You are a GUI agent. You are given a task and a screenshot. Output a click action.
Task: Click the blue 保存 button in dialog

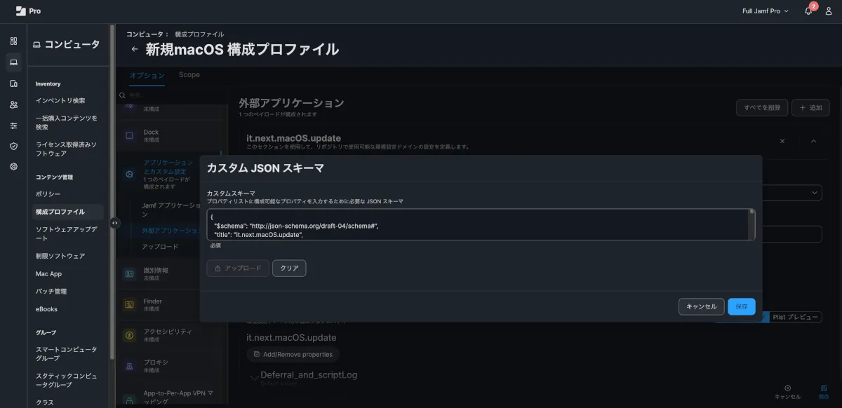(x=741, y=306)
